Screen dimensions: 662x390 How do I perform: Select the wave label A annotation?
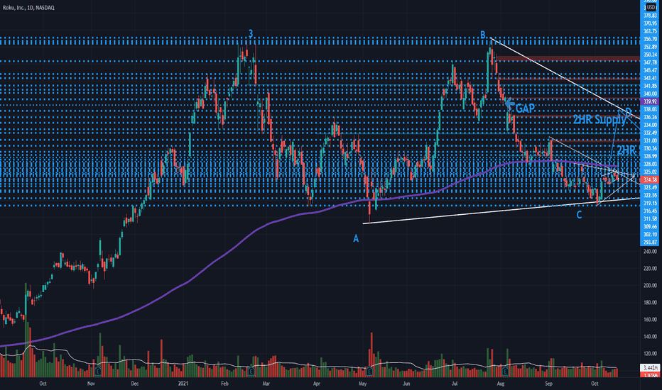[x=356, y=239]
